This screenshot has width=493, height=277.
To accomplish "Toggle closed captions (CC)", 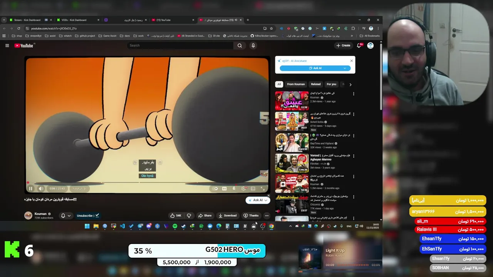I will (224, 189).
